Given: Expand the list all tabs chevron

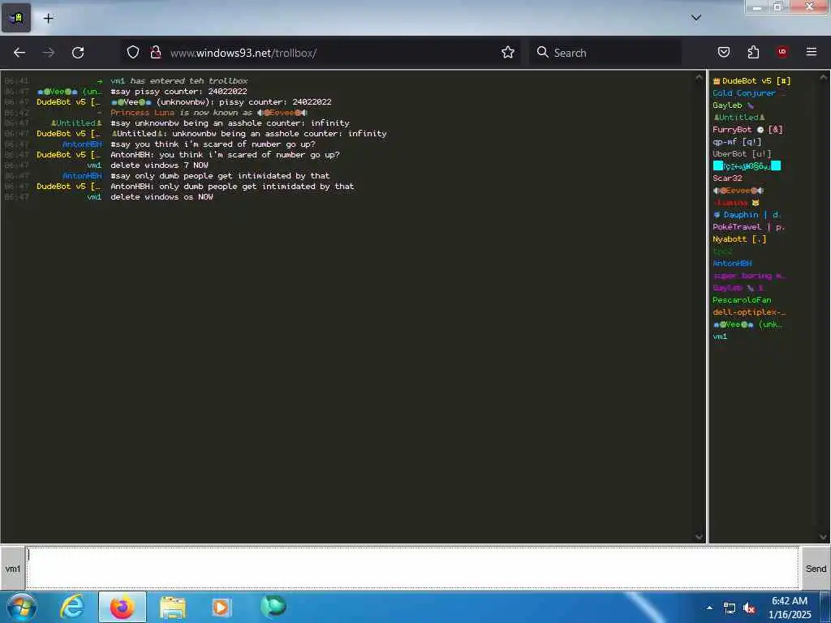Looking at the screenshot, I should (x=696, y=18).
